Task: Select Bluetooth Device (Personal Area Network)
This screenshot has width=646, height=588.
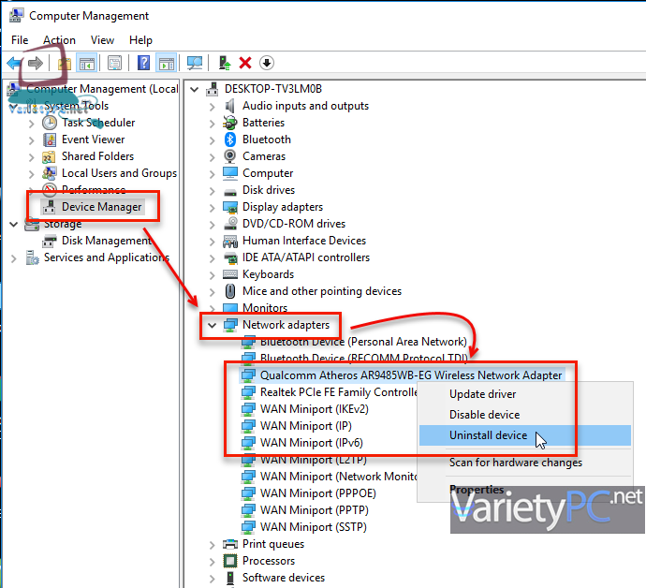Action: point(363,342)
